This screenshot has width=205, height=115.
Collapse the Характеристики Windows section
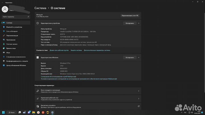click(139, 57)
